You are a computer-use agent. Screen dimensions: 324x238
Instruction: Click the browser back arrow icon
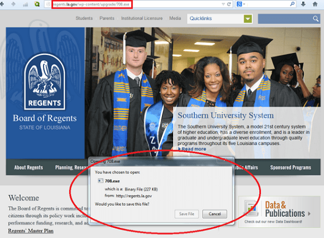pos(2,4)
